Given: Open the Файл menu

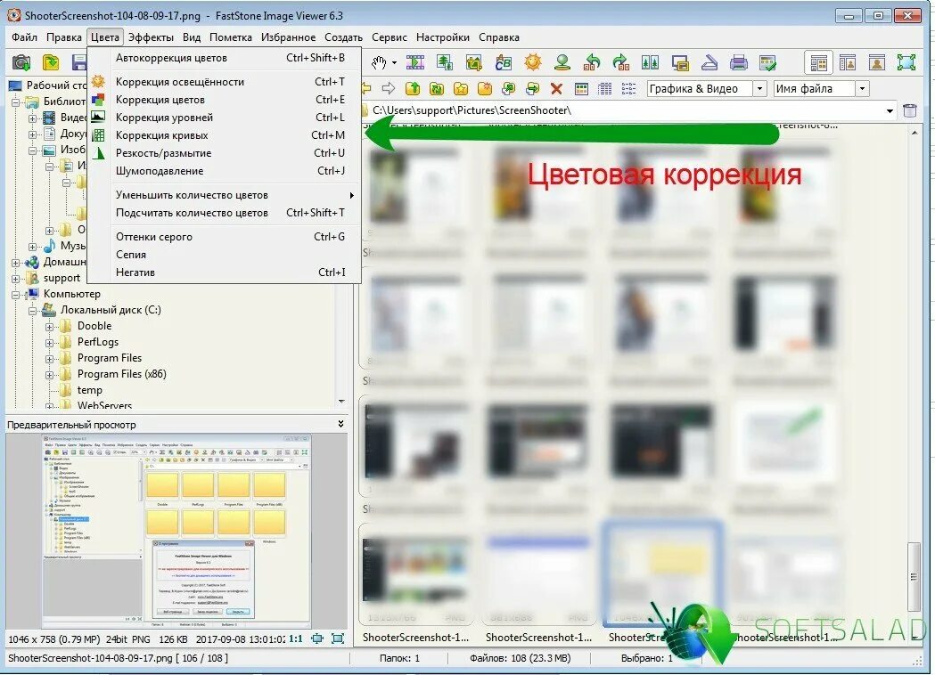Looking at the screenshot, I should 24,37.
